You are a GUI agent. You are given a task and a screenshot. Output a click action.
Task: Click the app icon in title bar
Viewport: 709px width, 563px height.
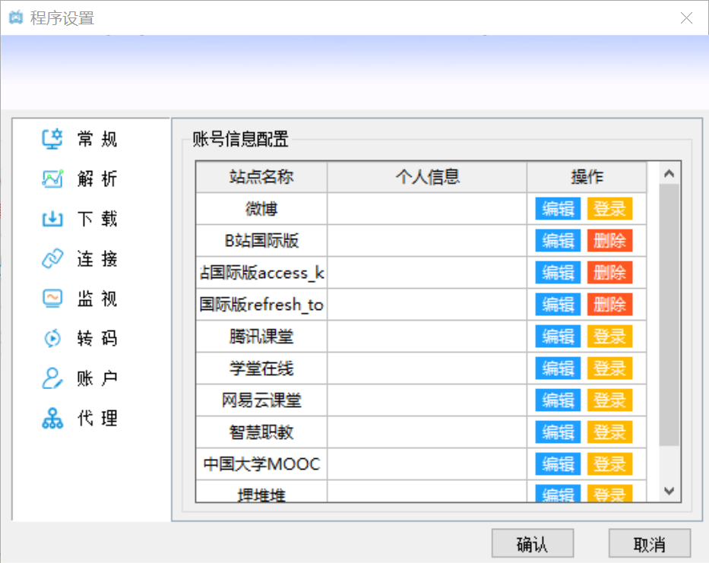[16, 17]
